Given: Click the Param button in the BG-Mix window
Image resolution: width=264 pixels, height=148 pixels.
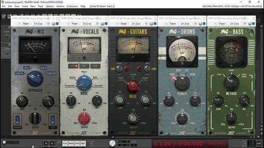Looking at the screenshot, I should point(26,24).
